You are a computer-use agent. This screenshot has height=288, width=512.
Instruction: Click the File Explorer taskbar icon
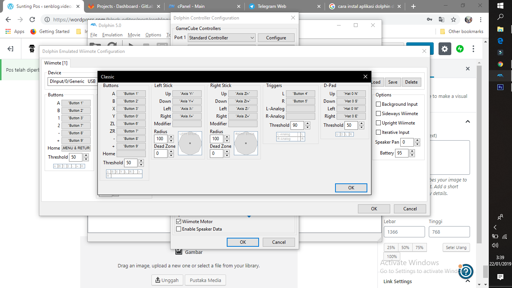pyautogui.click(x=500, y=29)
